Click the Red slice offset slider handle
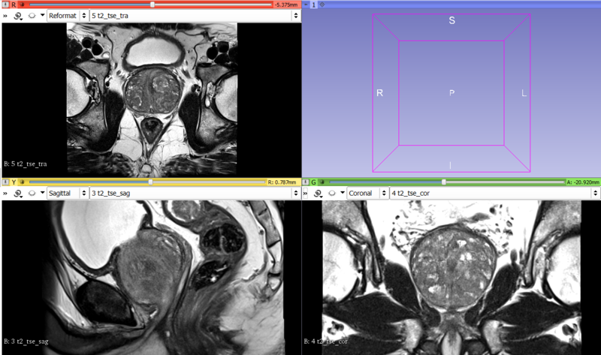 click(x=153, y=5)
